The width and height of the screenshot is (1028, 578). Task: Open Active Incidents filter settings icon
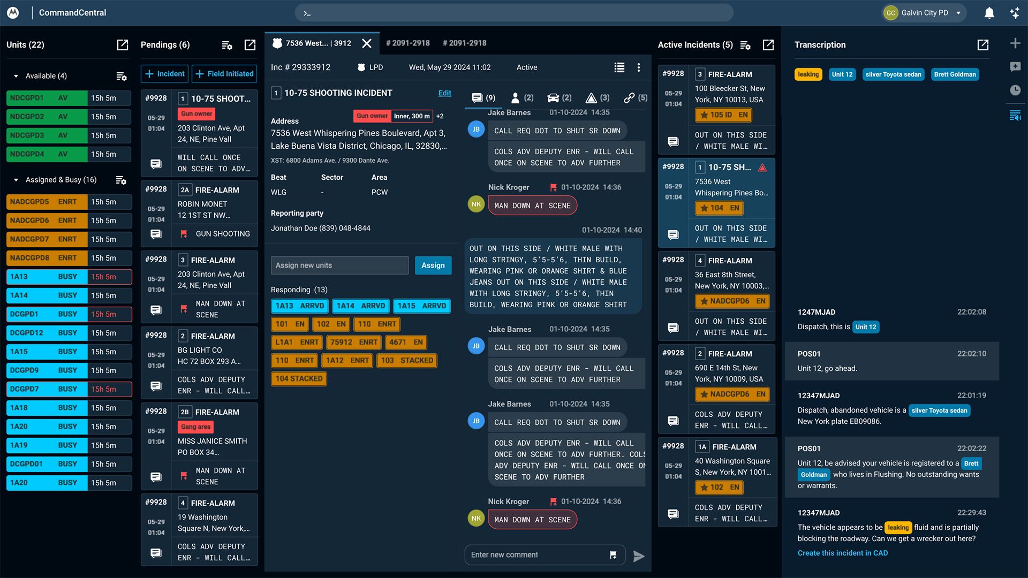745,45
